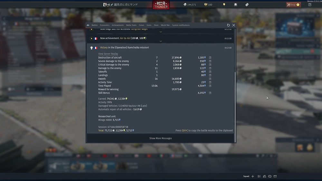The height and width of the screenshot is (181, 322).
Task: Click Show More Messages
Action: [x=160, y=138]
